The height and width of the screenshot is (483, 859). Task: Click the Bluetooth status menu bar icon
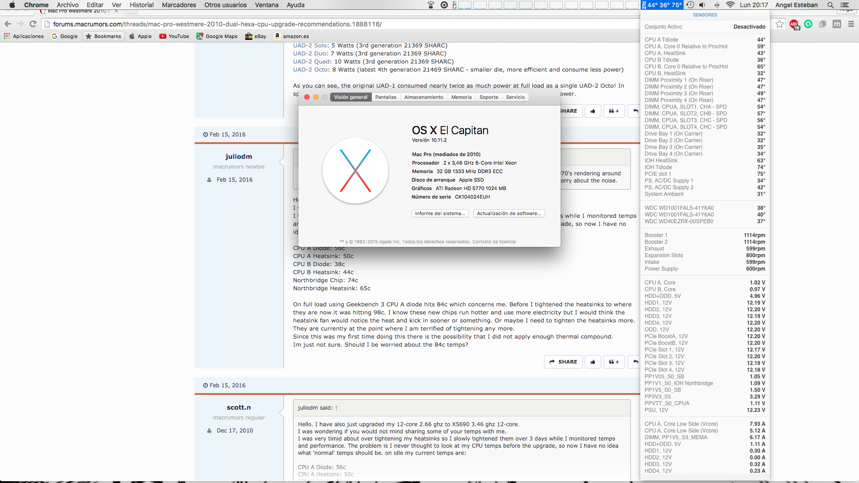pyautogui.click(x=717, y=5)
